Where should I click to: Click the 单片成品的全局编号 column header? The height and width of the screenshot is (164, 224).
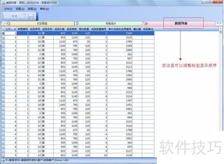pos(120,29)
